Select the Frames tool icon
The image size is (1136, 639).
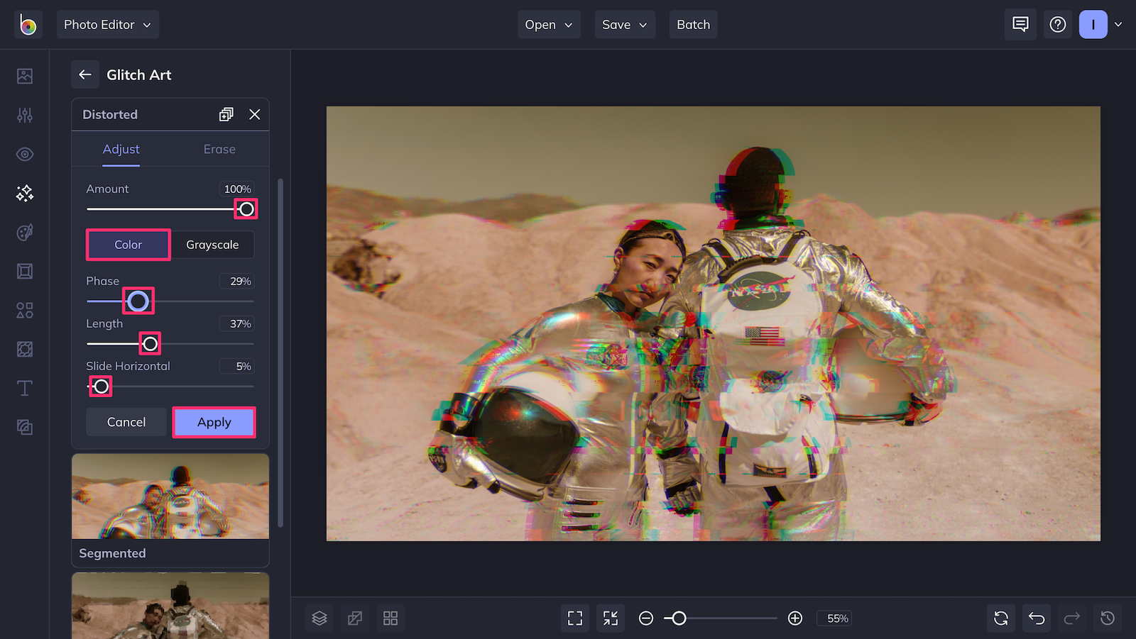24,271
